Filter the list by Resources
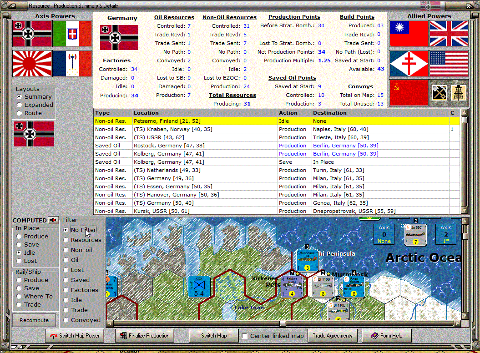480x353 pixels. tap(82, 240)
